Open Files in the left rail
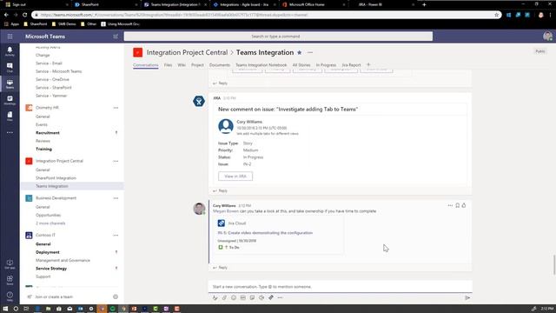Screen dimensions: 556x313 [10, 116]
